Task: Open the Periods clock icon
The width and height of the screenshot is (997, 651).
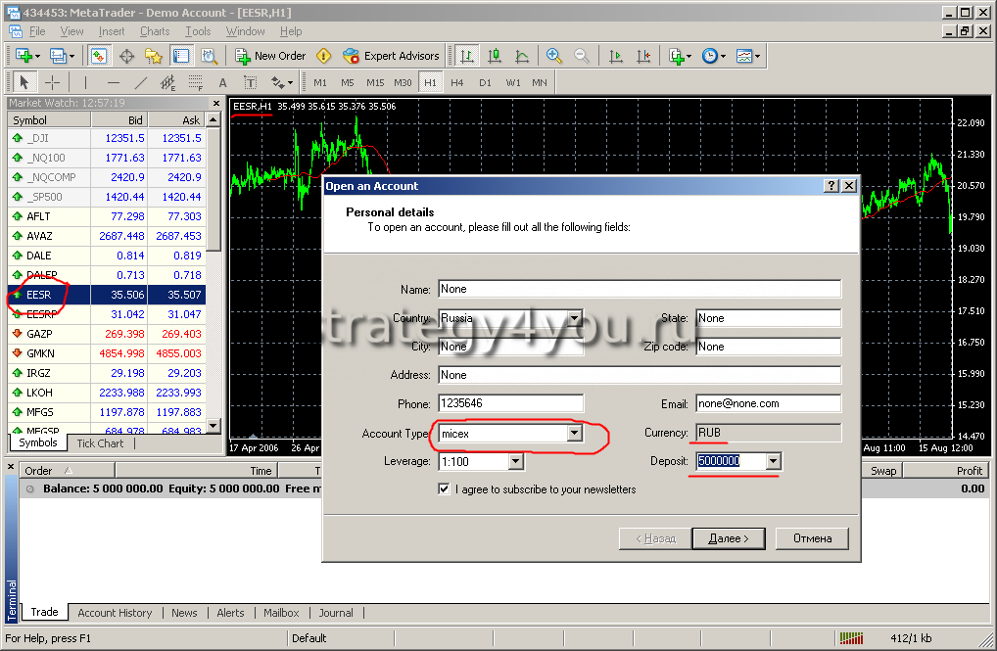Action: 713,56
